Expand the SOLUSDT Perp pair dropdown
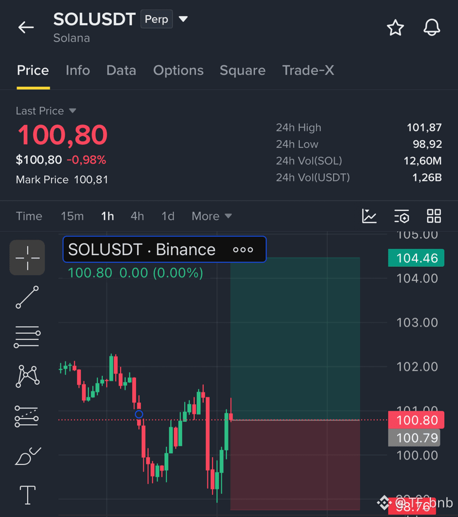This screenshot has width=458, height=517. [x=183, y=19]
